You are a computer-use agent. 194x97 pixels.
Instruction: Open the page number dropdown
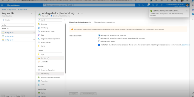tap(13, 96)
